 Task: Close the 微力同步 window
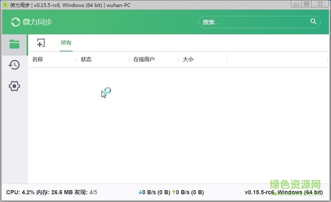(x=320, y=4)
